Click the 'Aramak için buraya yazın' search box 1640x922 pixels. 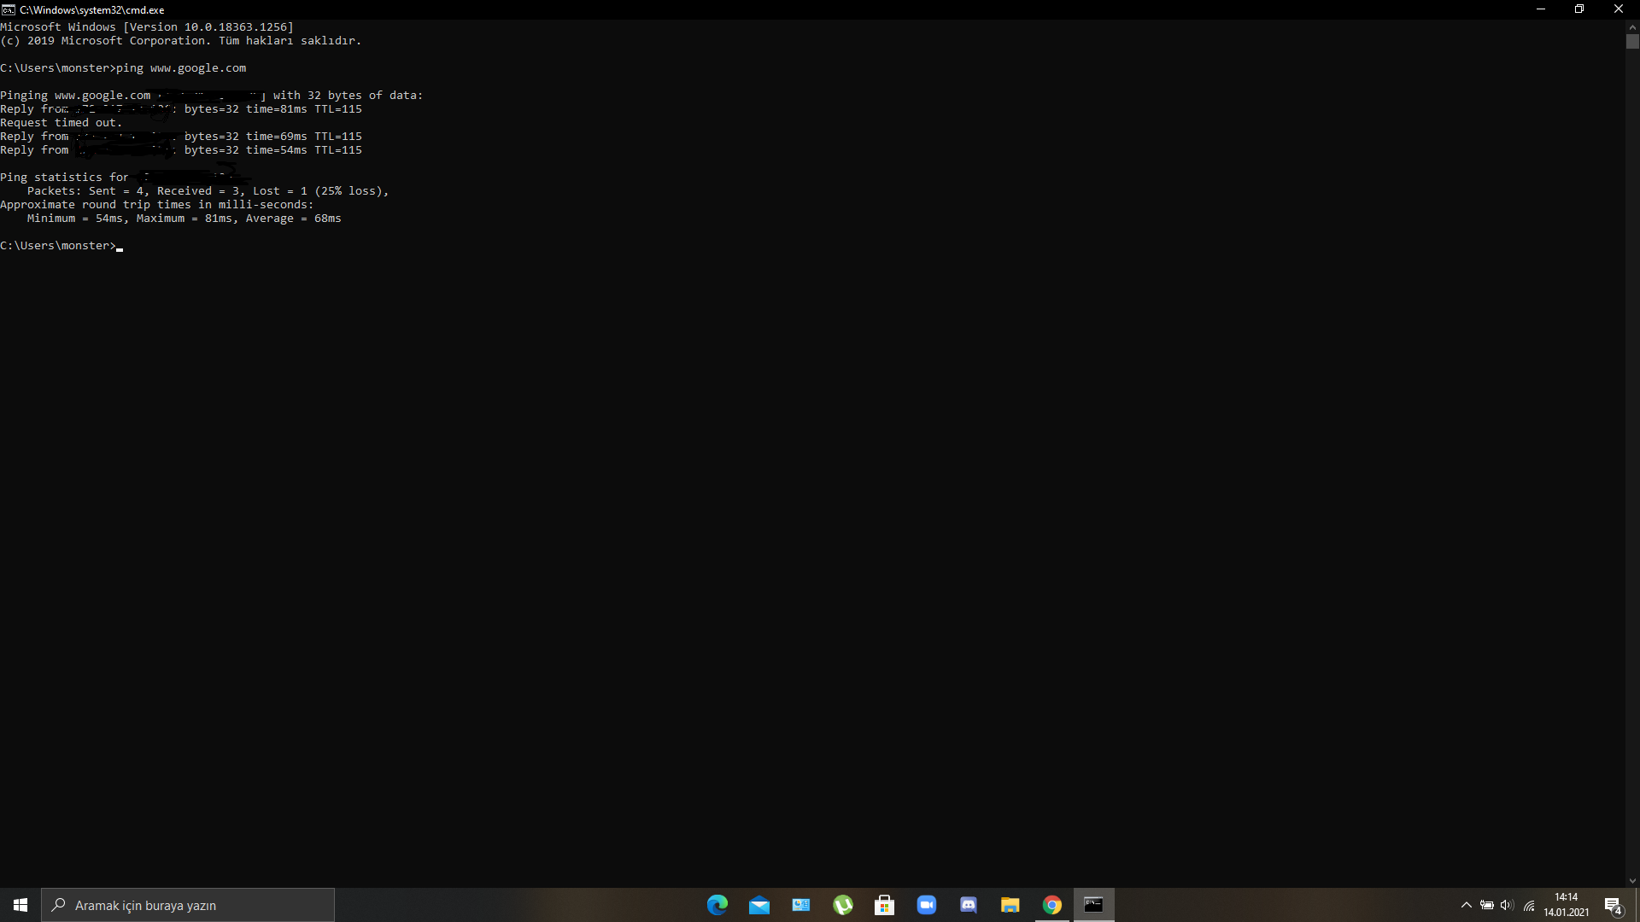(x=188, y=905)
